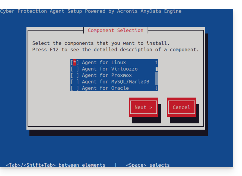
Task: Select the Agent for Virtuozzo list entry
Action: click(x=110, y=69)
